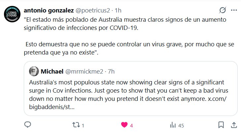The width and height of the screenshot is (241, 134).
Task: Open the three-dot more options menu
Action: point(234,10)
